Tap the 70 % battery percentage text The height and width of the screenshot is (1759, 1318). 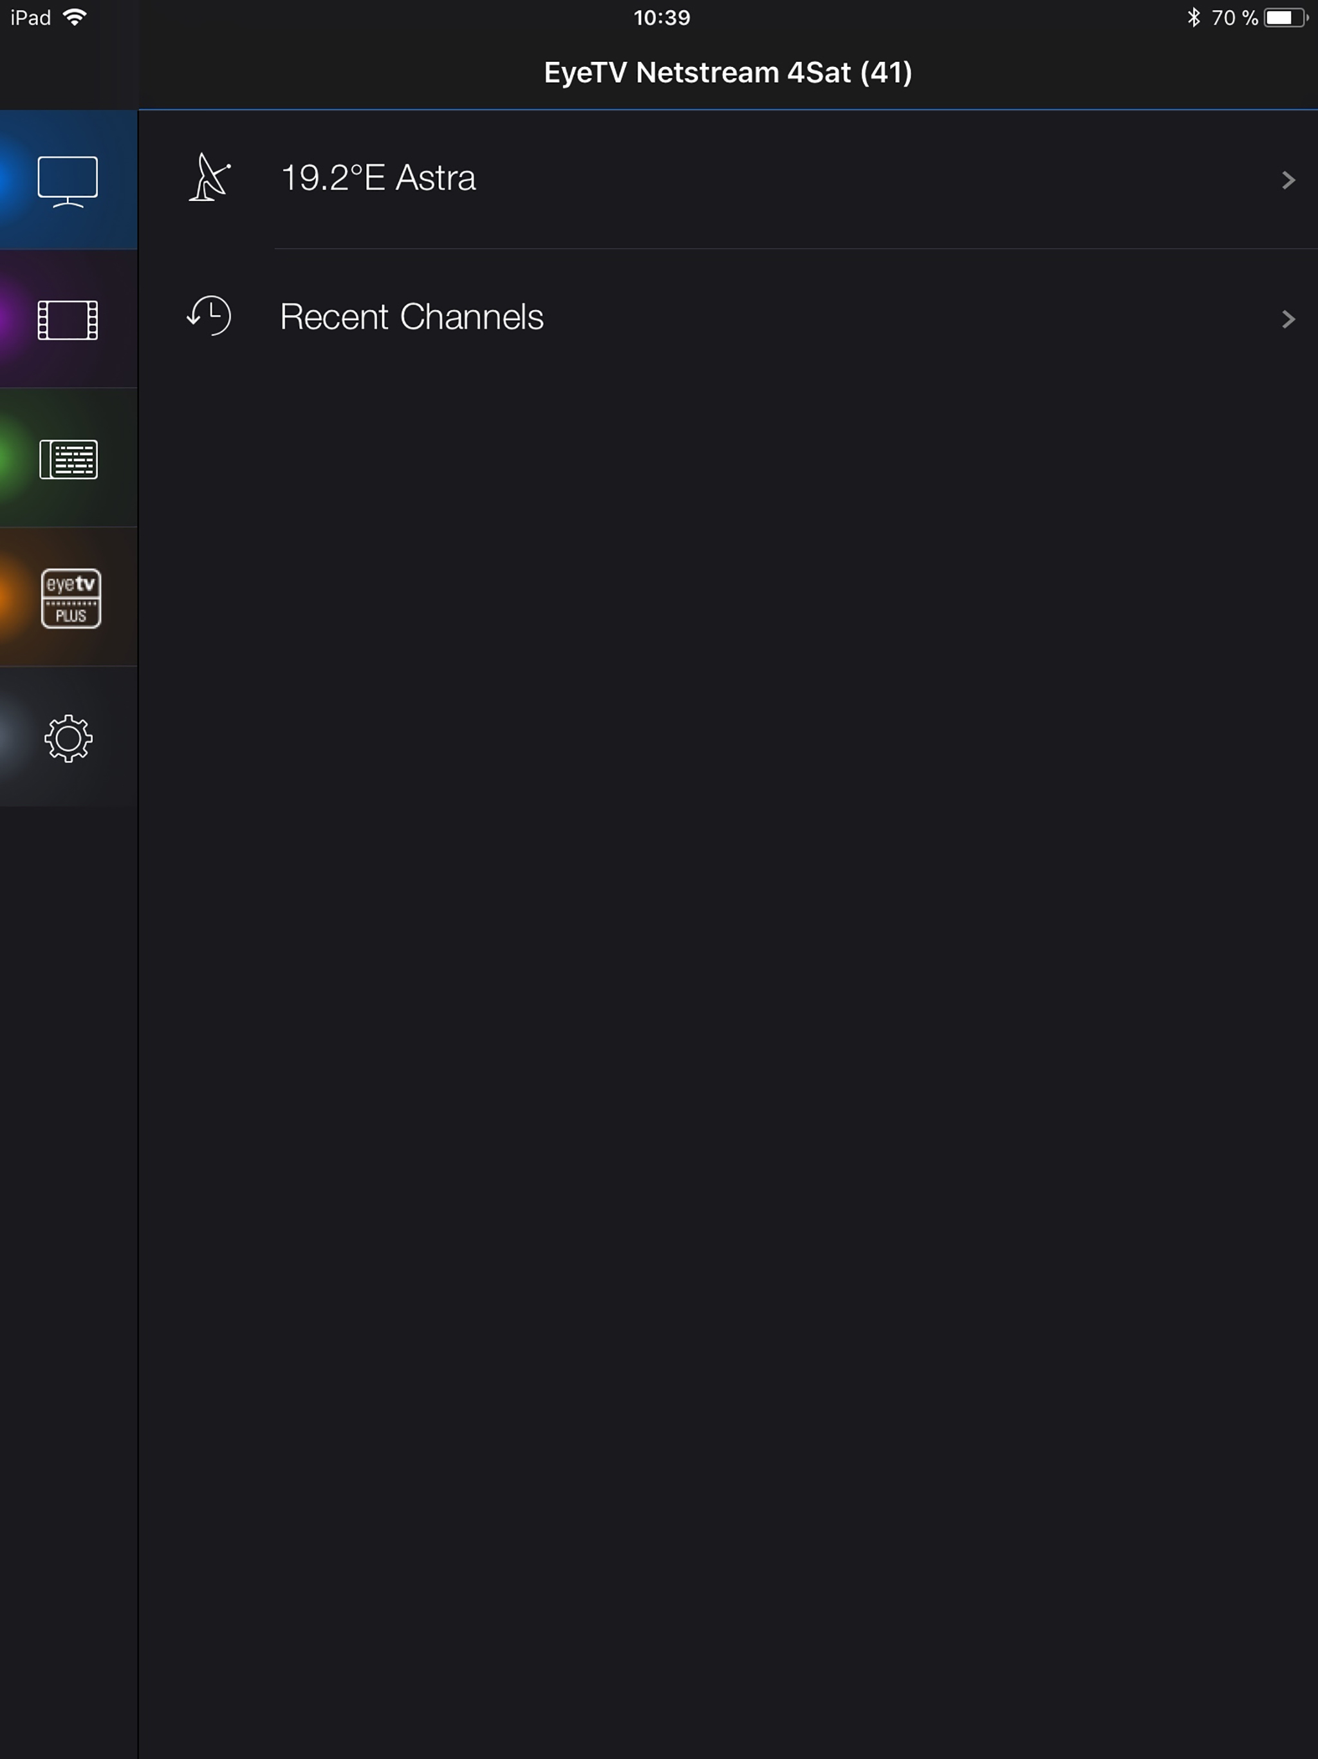point(1234,17)
